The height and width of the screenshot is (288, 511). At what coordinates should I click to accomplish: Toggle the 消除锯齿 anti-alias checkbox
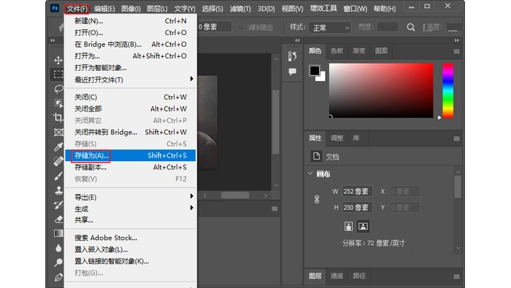(x=240, y=27)
